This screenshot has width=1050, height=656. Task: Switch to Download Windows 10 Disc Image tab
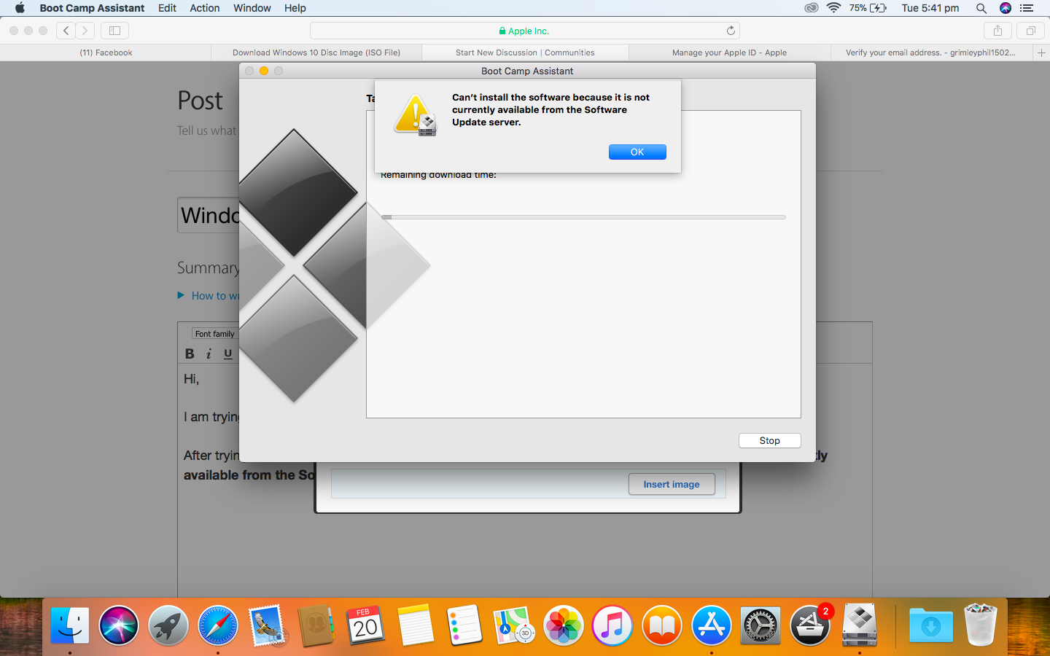(316, 52)
